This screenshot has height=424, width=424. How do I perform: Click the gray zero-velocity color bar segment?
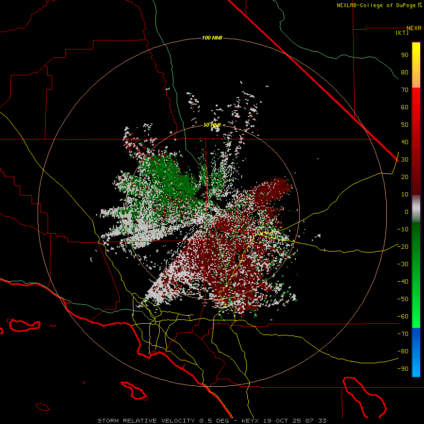pyautogui.click(x=416, y=209)
